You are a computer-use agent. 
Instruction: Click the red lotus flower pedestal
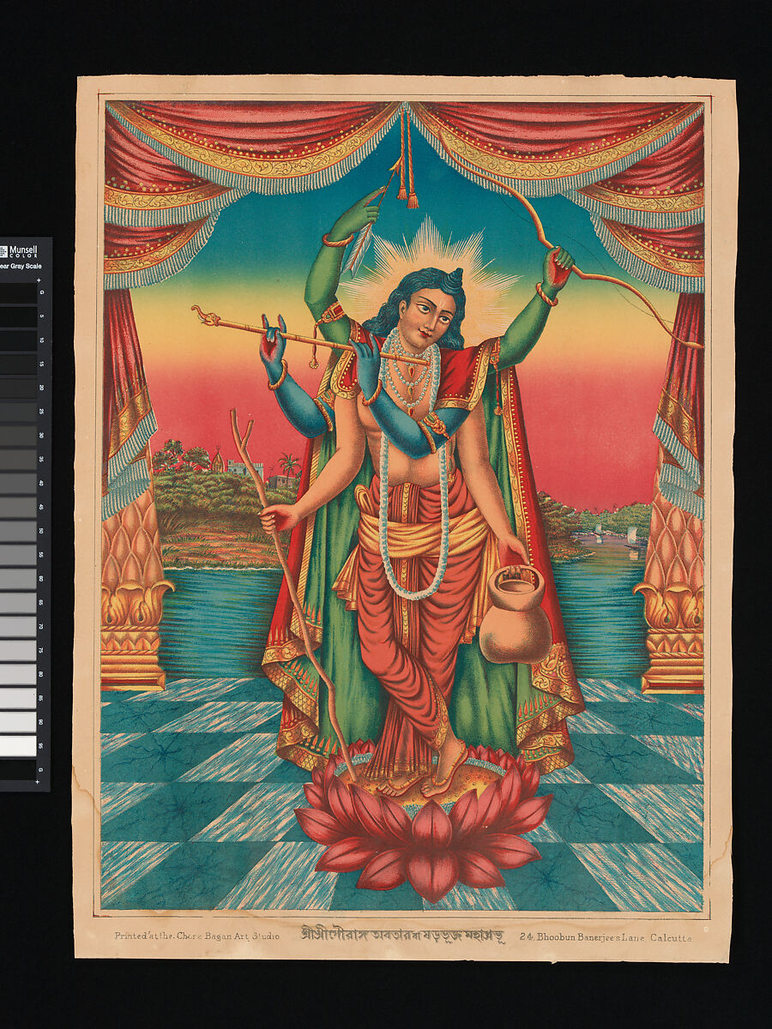click(x=420, y=823)
